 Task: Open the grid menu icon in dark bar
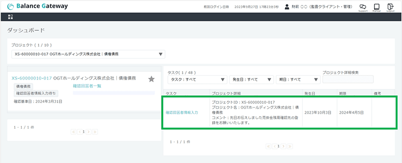10,17
